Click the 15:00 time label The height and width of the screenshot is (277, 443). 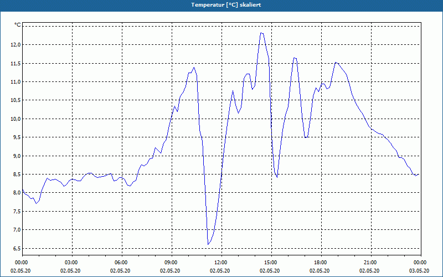pyautogui.click(x=271, y=263)
